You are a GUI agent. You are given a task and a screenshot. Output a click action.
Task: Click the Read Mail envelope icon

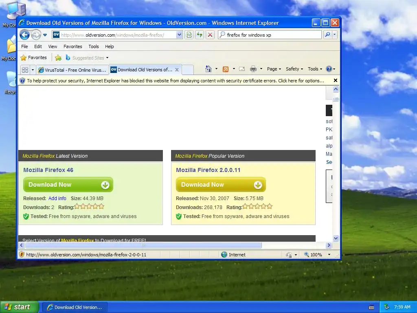click(x=242, y=69)
